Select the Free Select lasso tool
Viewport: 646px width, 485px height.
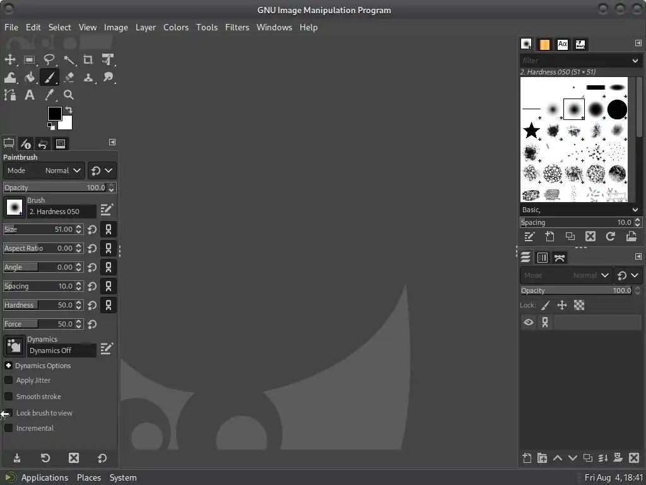(x=49, y=59)
